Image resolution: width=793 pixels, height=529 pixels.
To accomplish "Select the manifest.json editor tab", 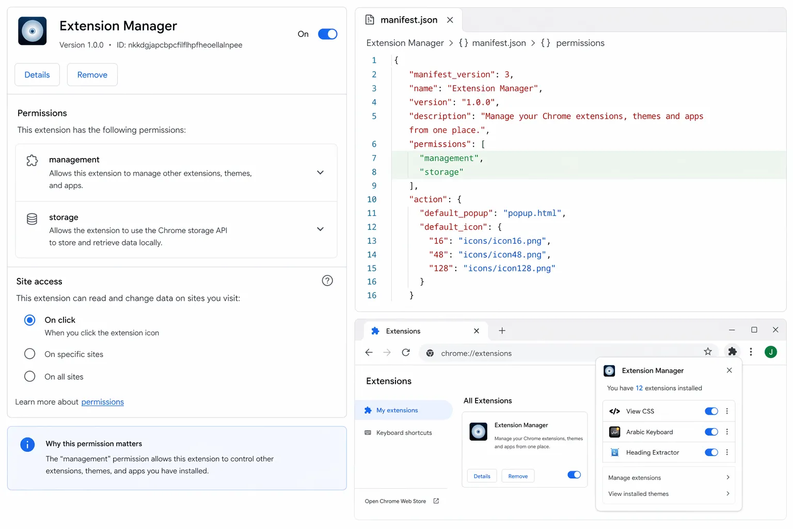I will coord(409,20).
